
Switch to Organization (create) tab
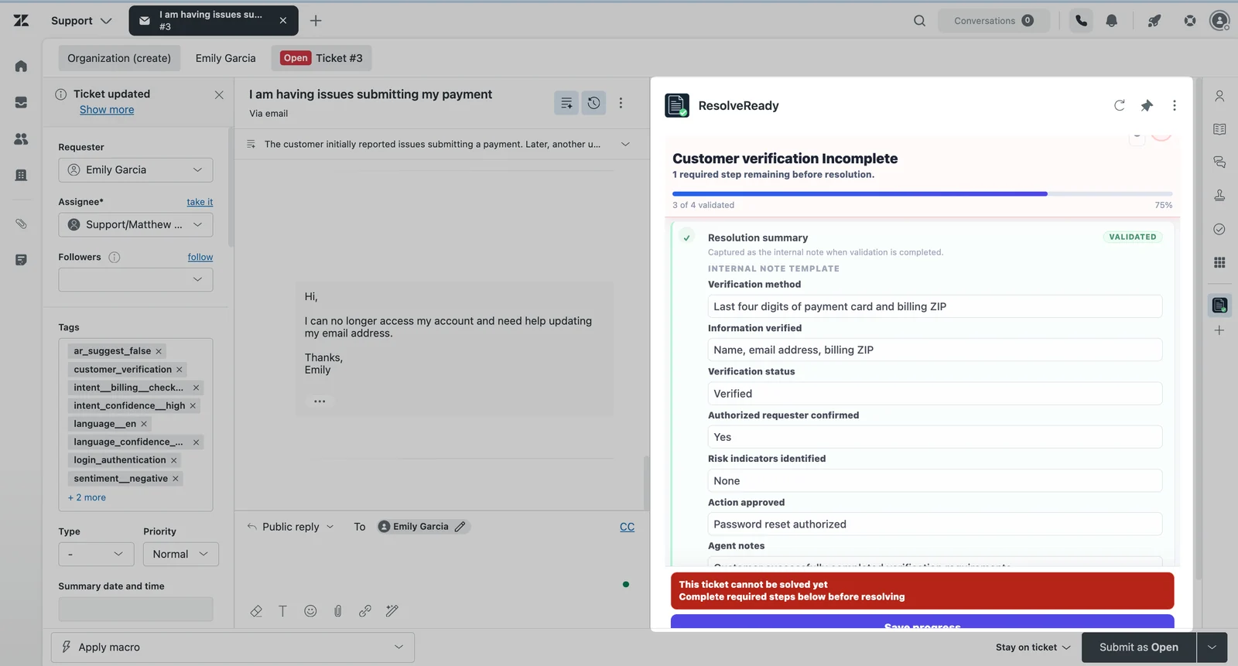click(119, 58)
